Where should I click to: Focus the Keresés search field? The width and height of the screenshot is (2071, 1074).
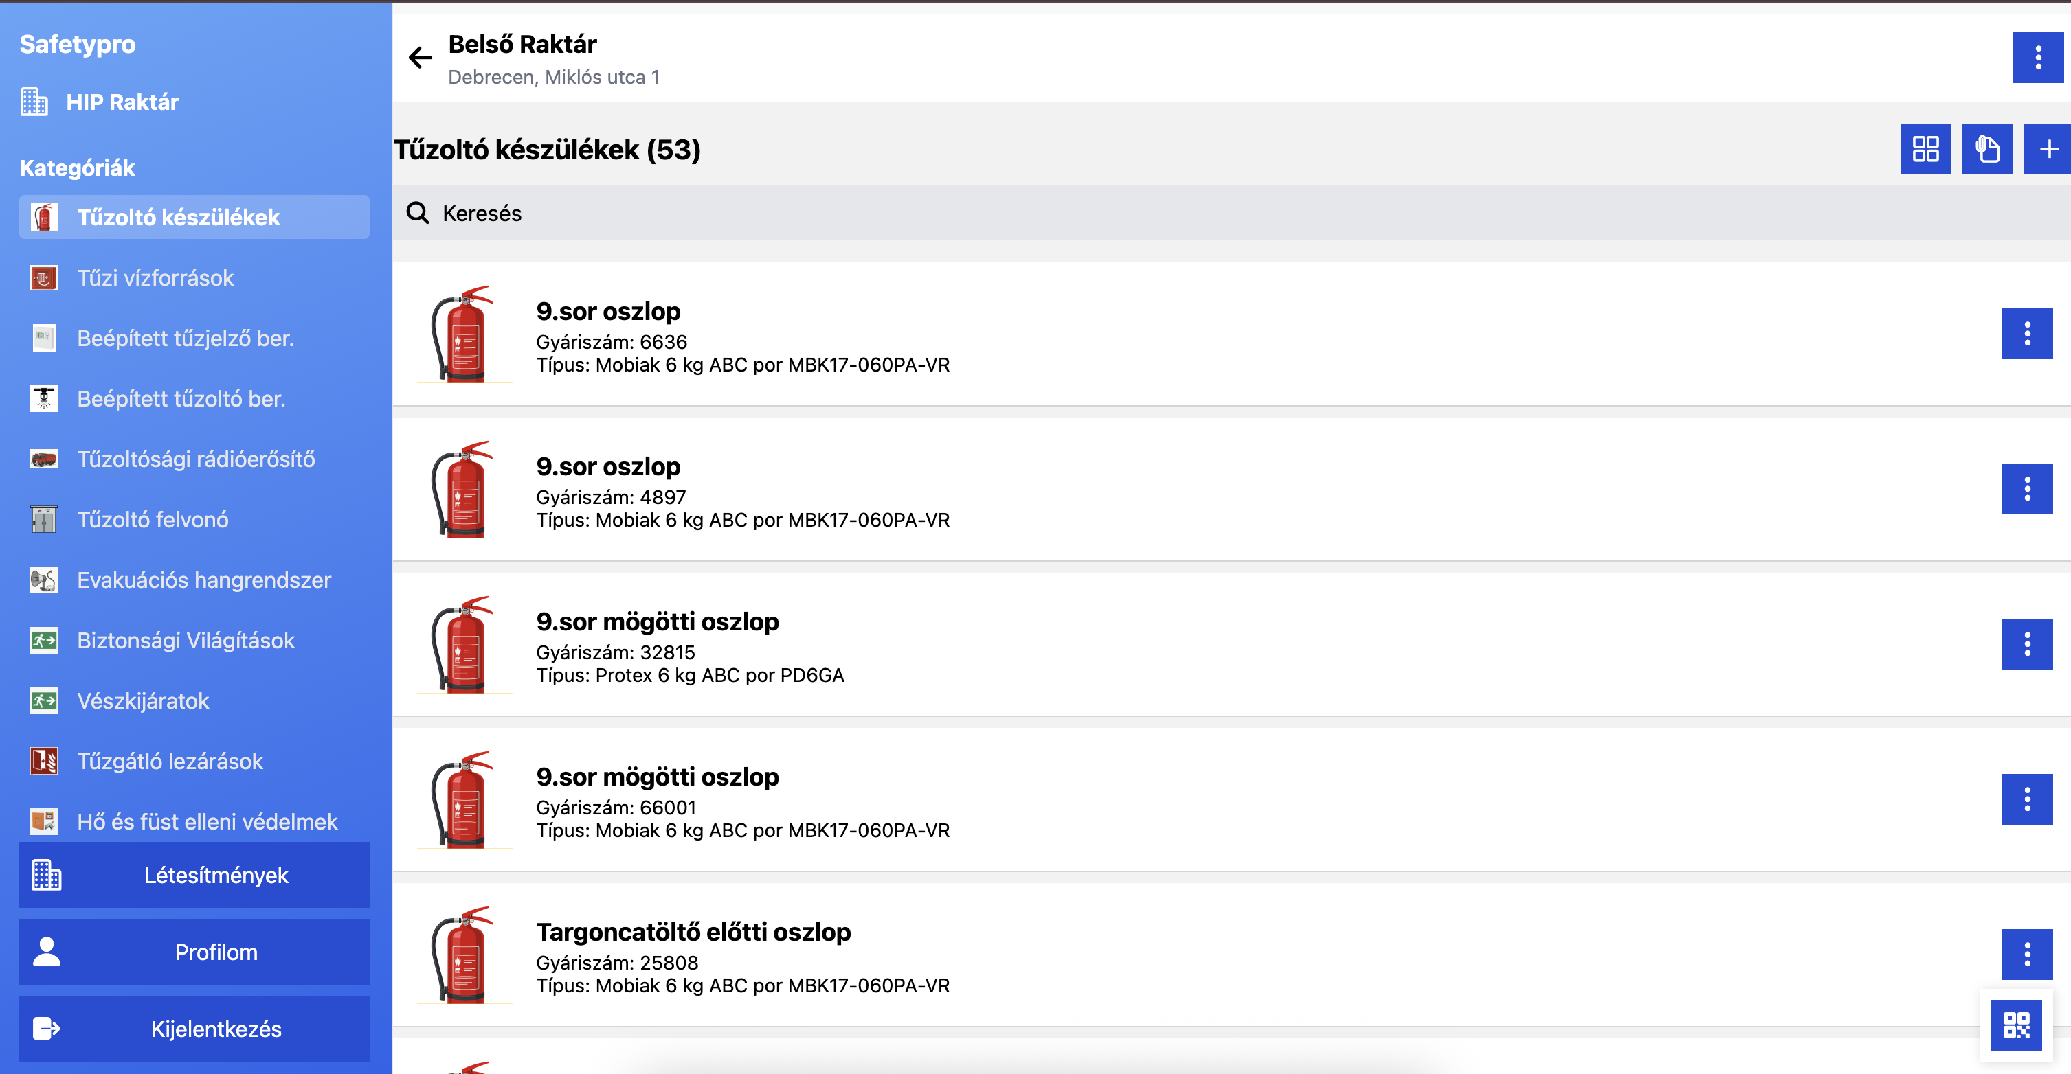(1231, 213)
